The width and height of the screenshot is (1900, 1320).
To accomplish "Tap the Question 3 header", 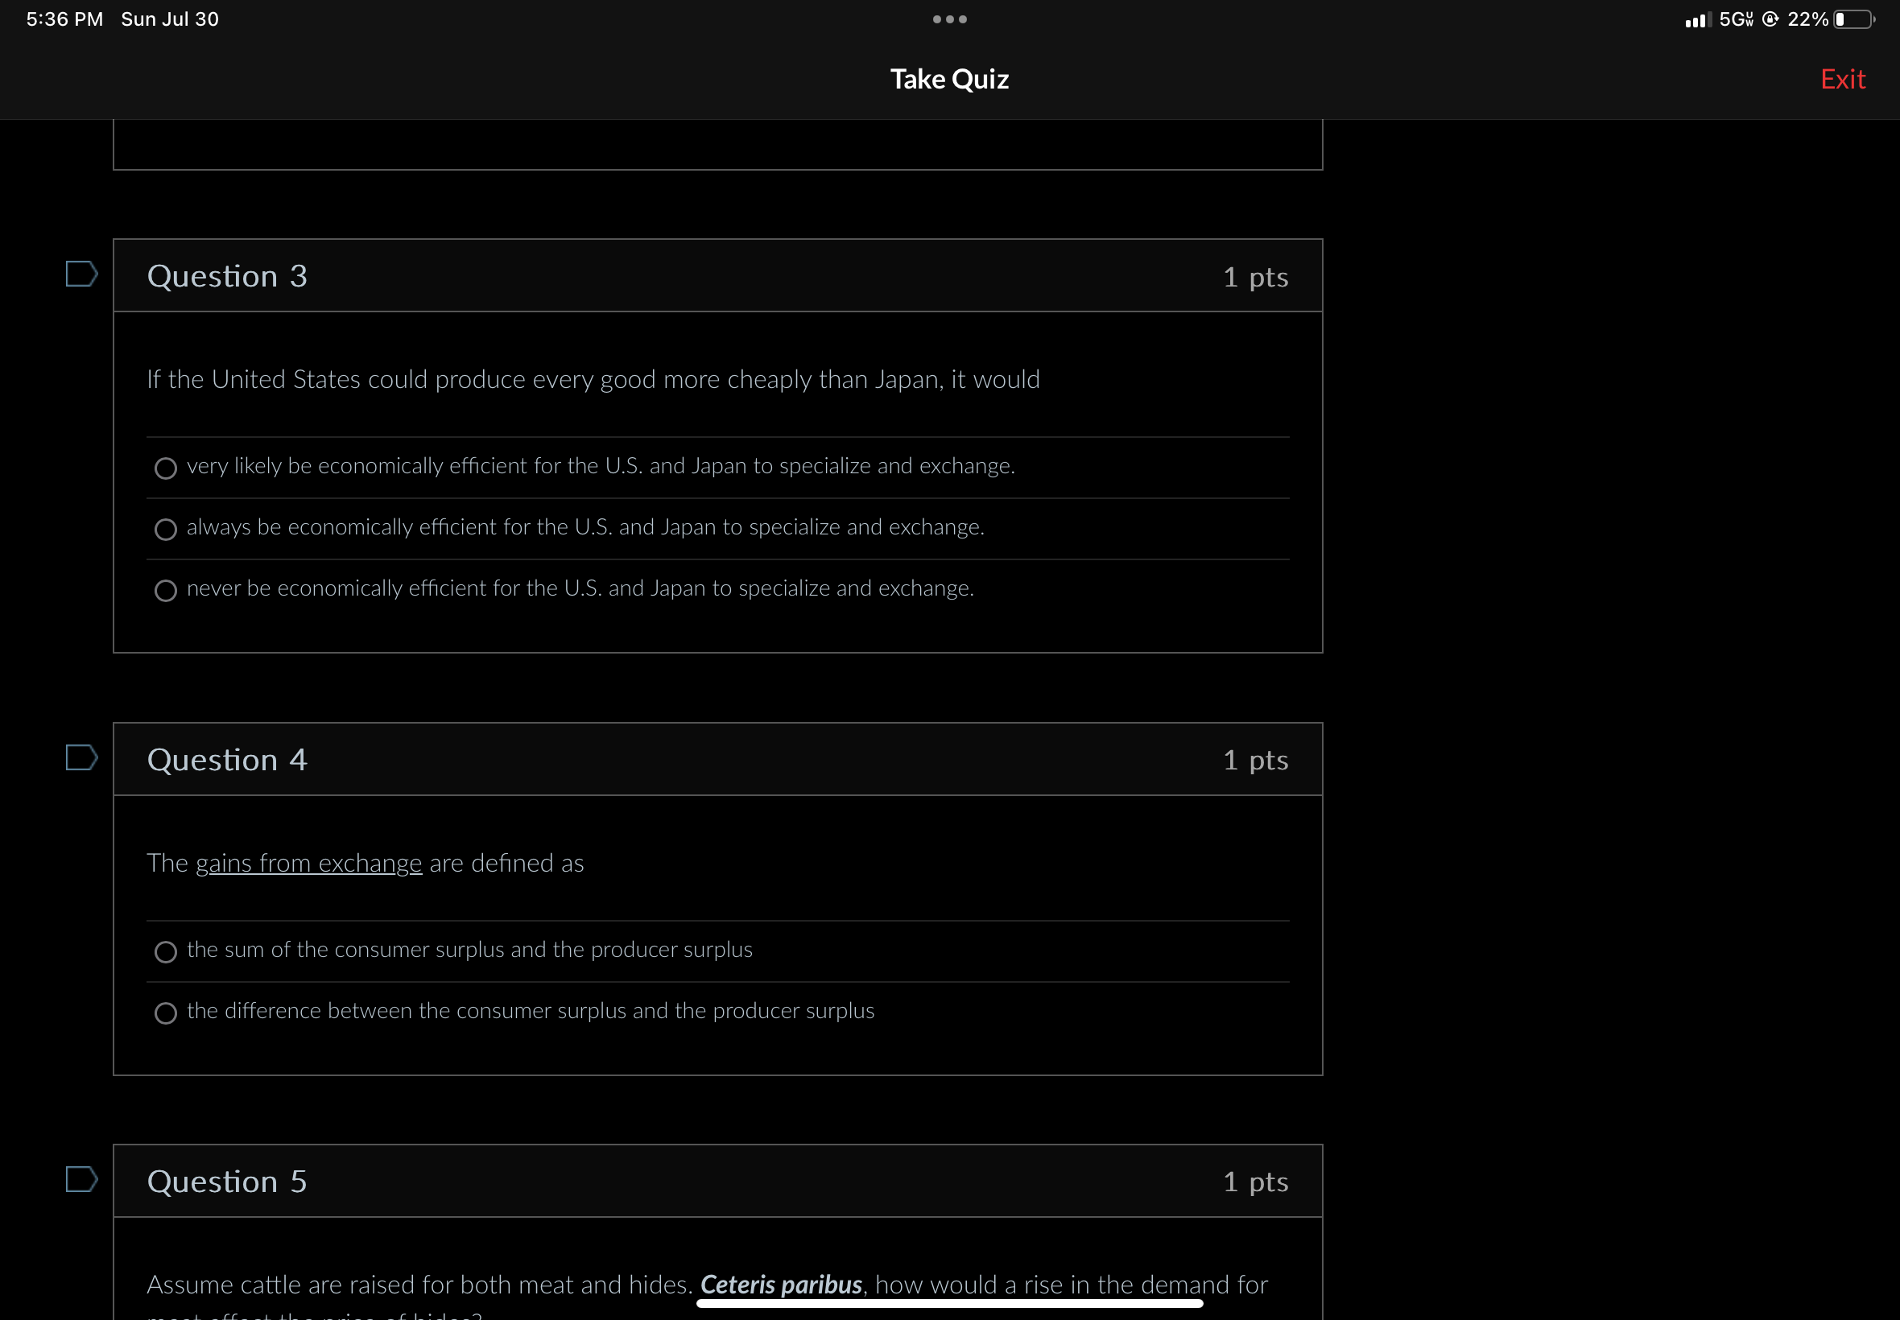I will (x=227, y=275).
